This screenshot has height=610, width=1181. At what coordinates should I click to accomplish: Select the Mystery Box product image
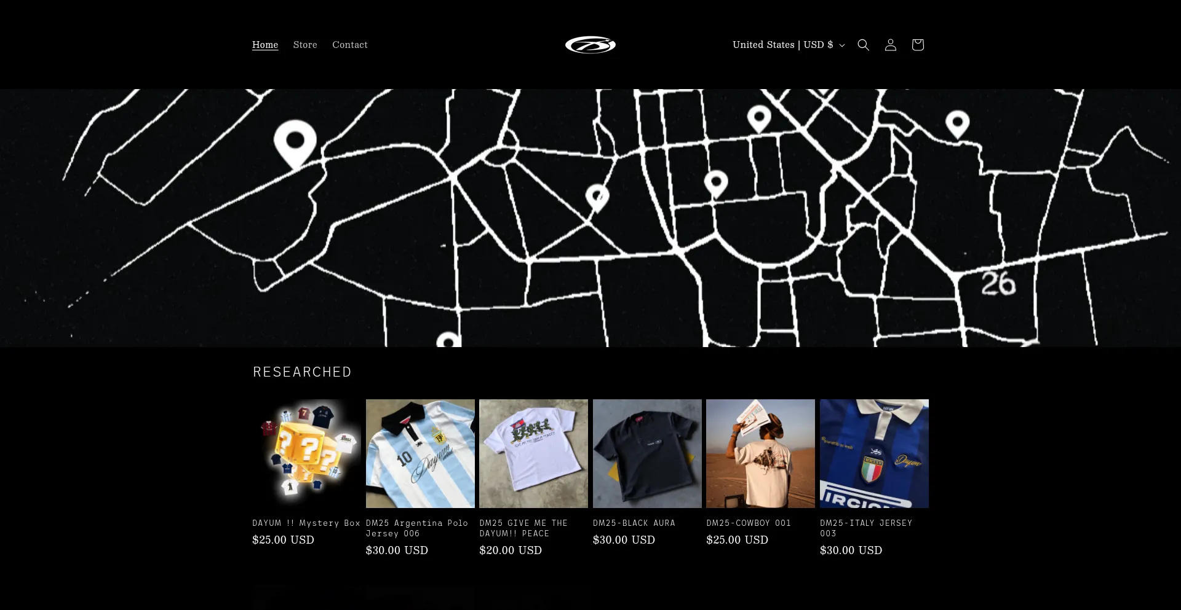(x=306, y=453)
